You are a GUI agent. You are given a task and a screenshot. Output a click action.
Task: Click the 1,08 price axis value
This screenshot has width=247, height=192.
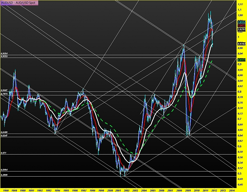tap(240, 15)
